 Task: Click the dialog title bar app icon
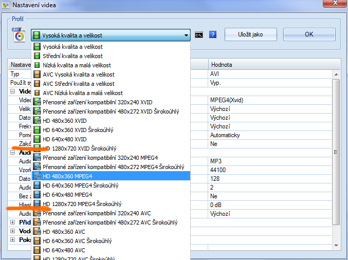click(6, 5)
